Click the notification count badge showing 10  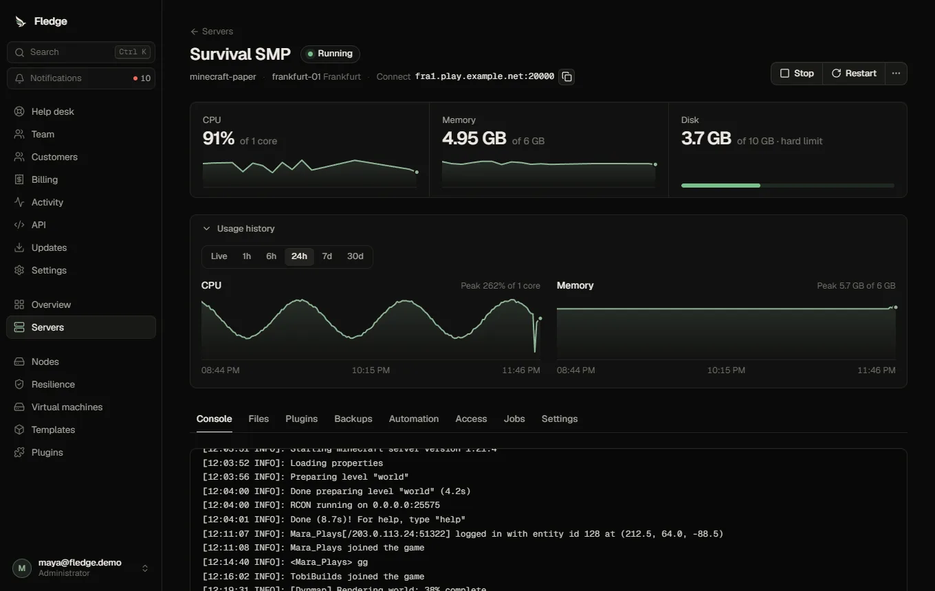142,78
